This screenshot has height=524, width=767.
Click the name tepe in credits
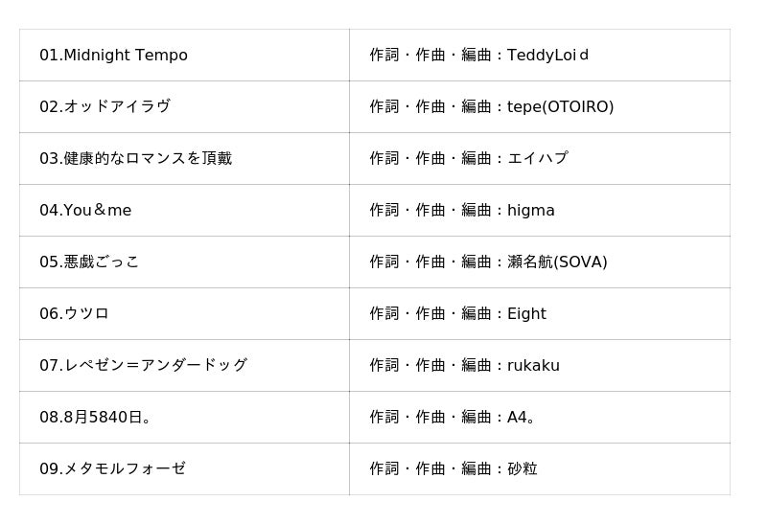click(524, 107)
